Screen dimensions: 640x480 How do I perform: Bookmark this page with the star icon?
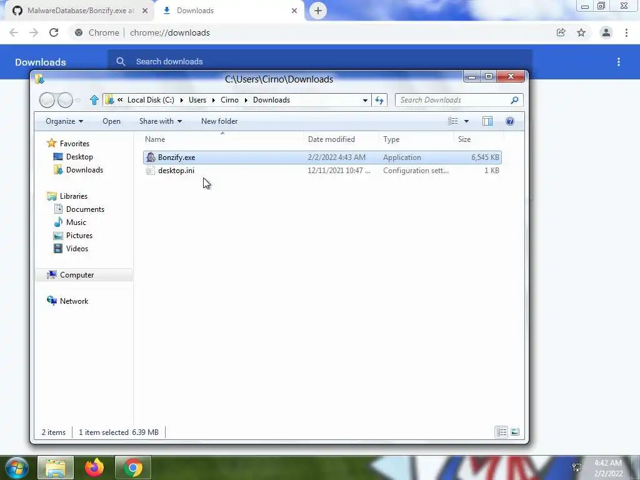point(581,32)
